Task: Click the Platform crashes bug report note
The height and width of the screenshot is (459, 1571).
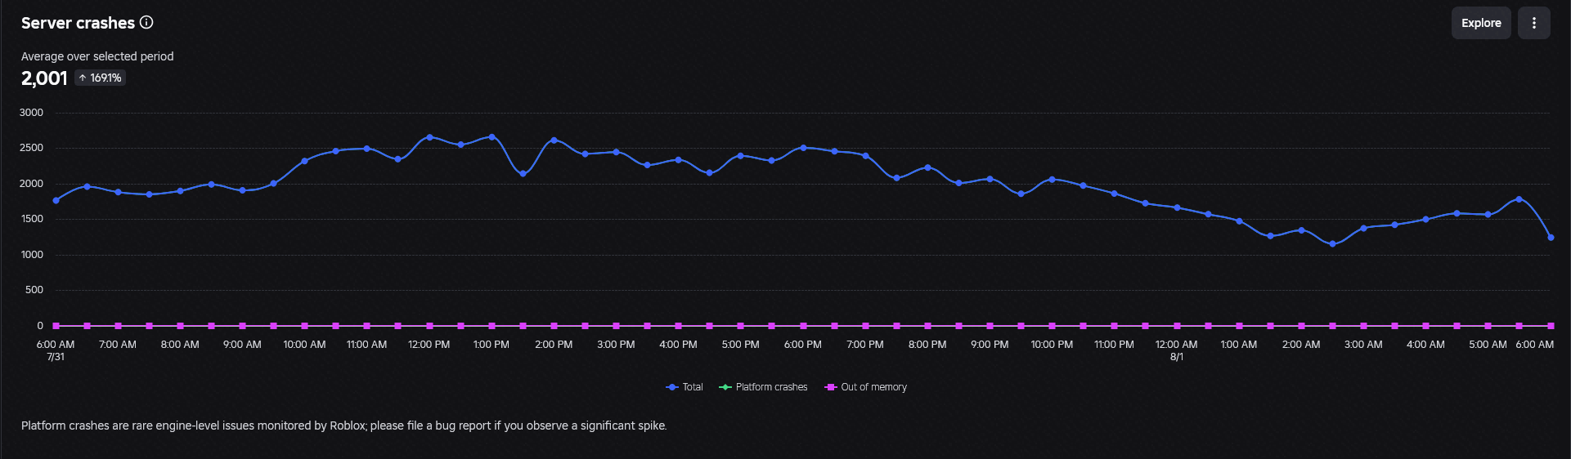Action: pyautogui.click(x=343, y=426)
